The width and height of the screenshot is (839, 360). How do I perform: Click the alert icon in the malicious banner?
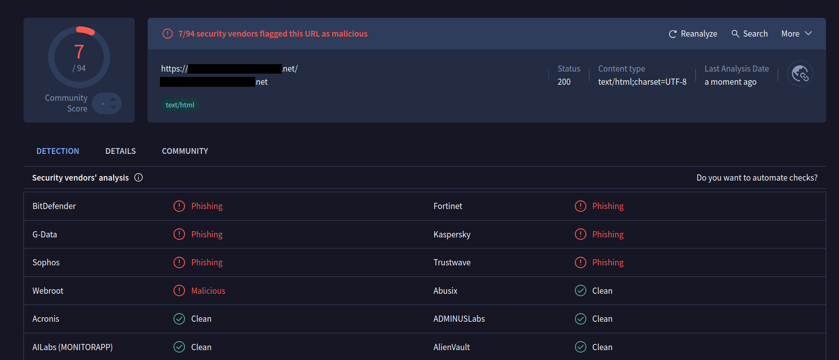coord(168,34)
